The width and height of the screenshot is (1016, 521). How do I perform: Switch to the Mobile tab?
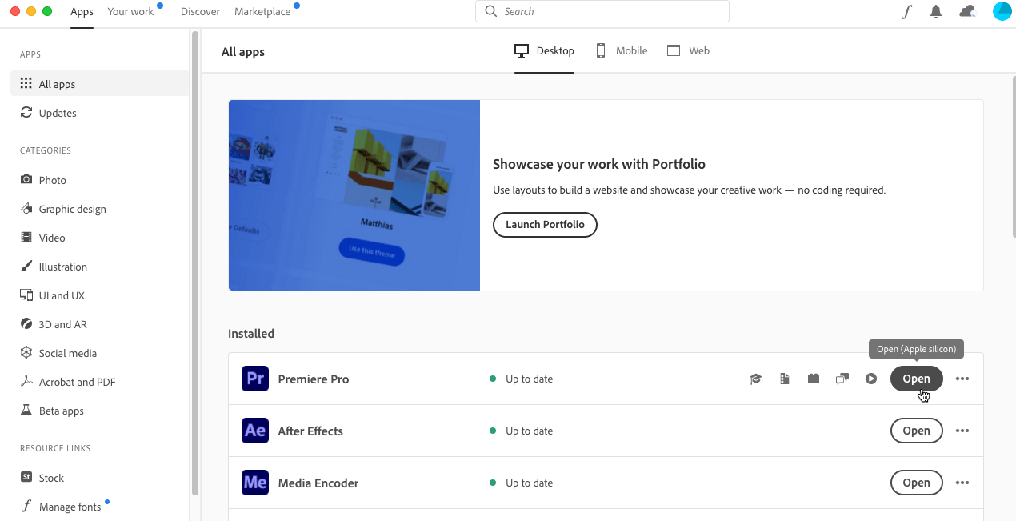point(622,51)
